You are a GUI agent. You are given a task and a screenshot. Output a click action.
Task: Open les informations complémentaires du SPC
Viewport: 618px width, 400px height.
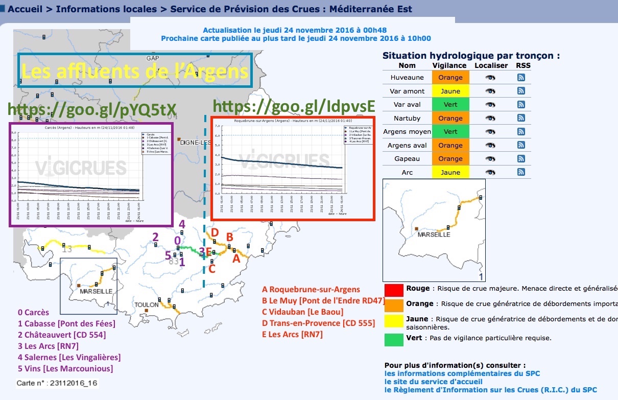coord(462,373)
